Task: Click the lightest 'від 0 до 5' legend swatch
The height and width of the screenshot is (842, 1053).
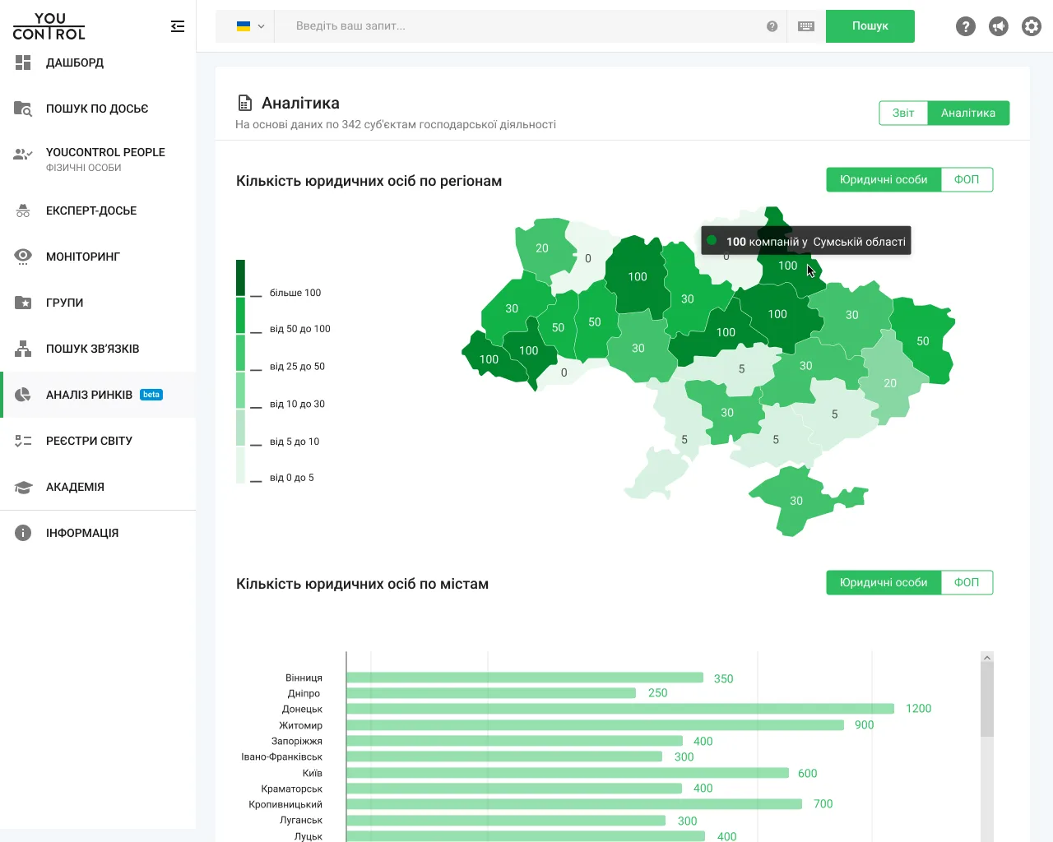Action: pyautogui.click(x=240, y=465)
